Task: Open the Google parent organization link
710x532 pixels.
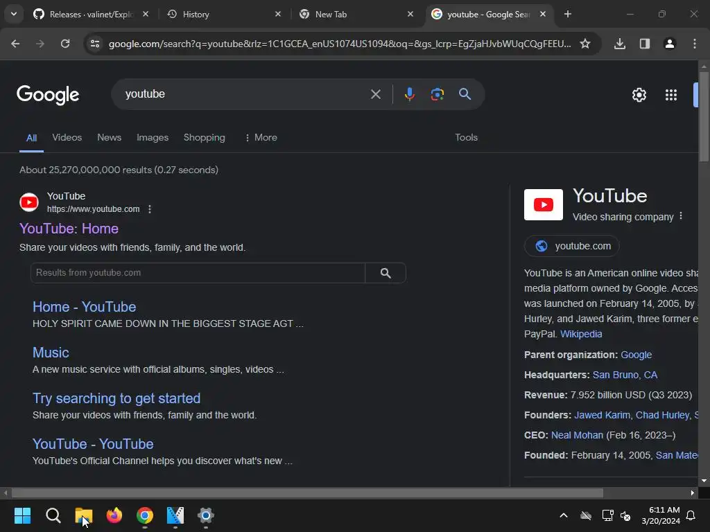Action: click(637, 355)
